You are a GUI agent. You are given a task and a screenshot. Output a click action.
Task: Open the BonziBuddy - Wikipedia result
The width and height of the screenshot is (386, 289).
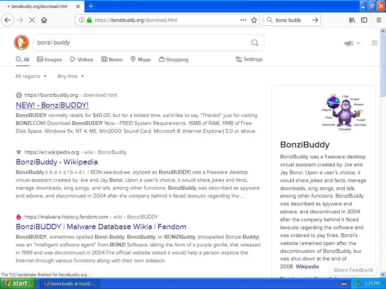[x=57, y=162]
